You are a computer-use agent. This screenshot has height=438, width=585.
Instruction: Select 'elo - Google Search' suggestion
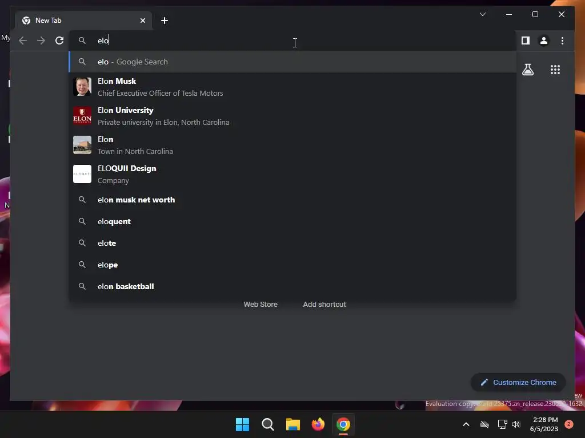click(293, 62)
